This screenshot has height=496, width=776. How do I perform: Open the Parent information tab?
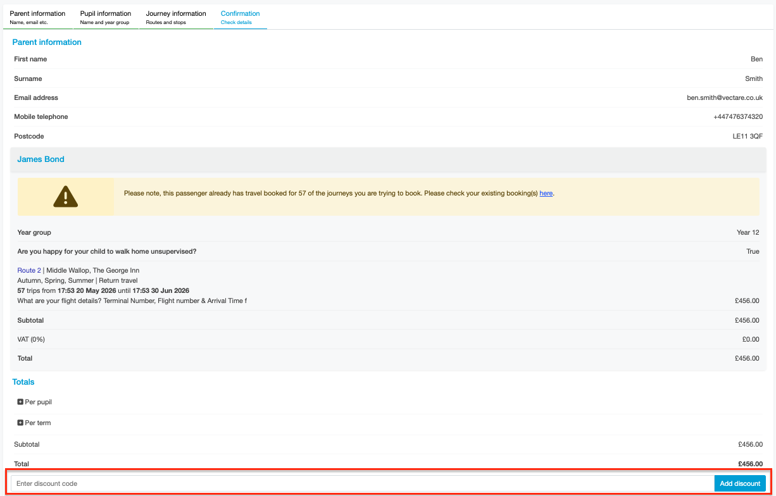pyautogui.click(x=37, y=17)
